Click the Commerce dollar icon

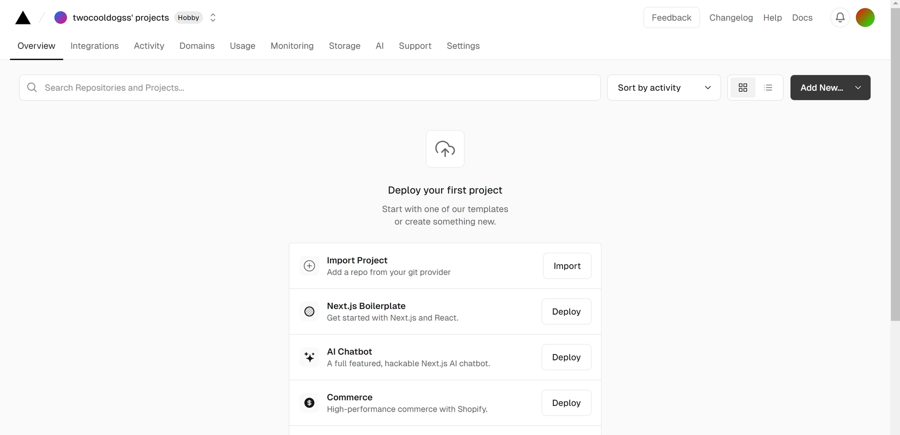tap(309, 403)
